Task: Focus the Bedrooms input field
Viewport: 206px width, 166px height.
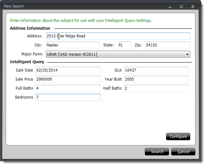Action: pyautogui.click(x=68, y=97)
